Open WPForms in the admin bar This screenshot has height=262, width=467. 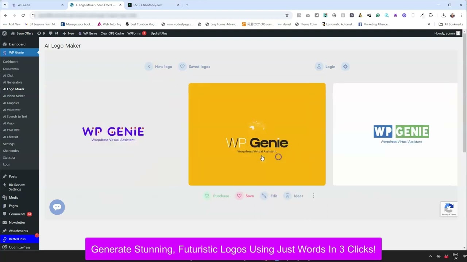pos(136,33)
